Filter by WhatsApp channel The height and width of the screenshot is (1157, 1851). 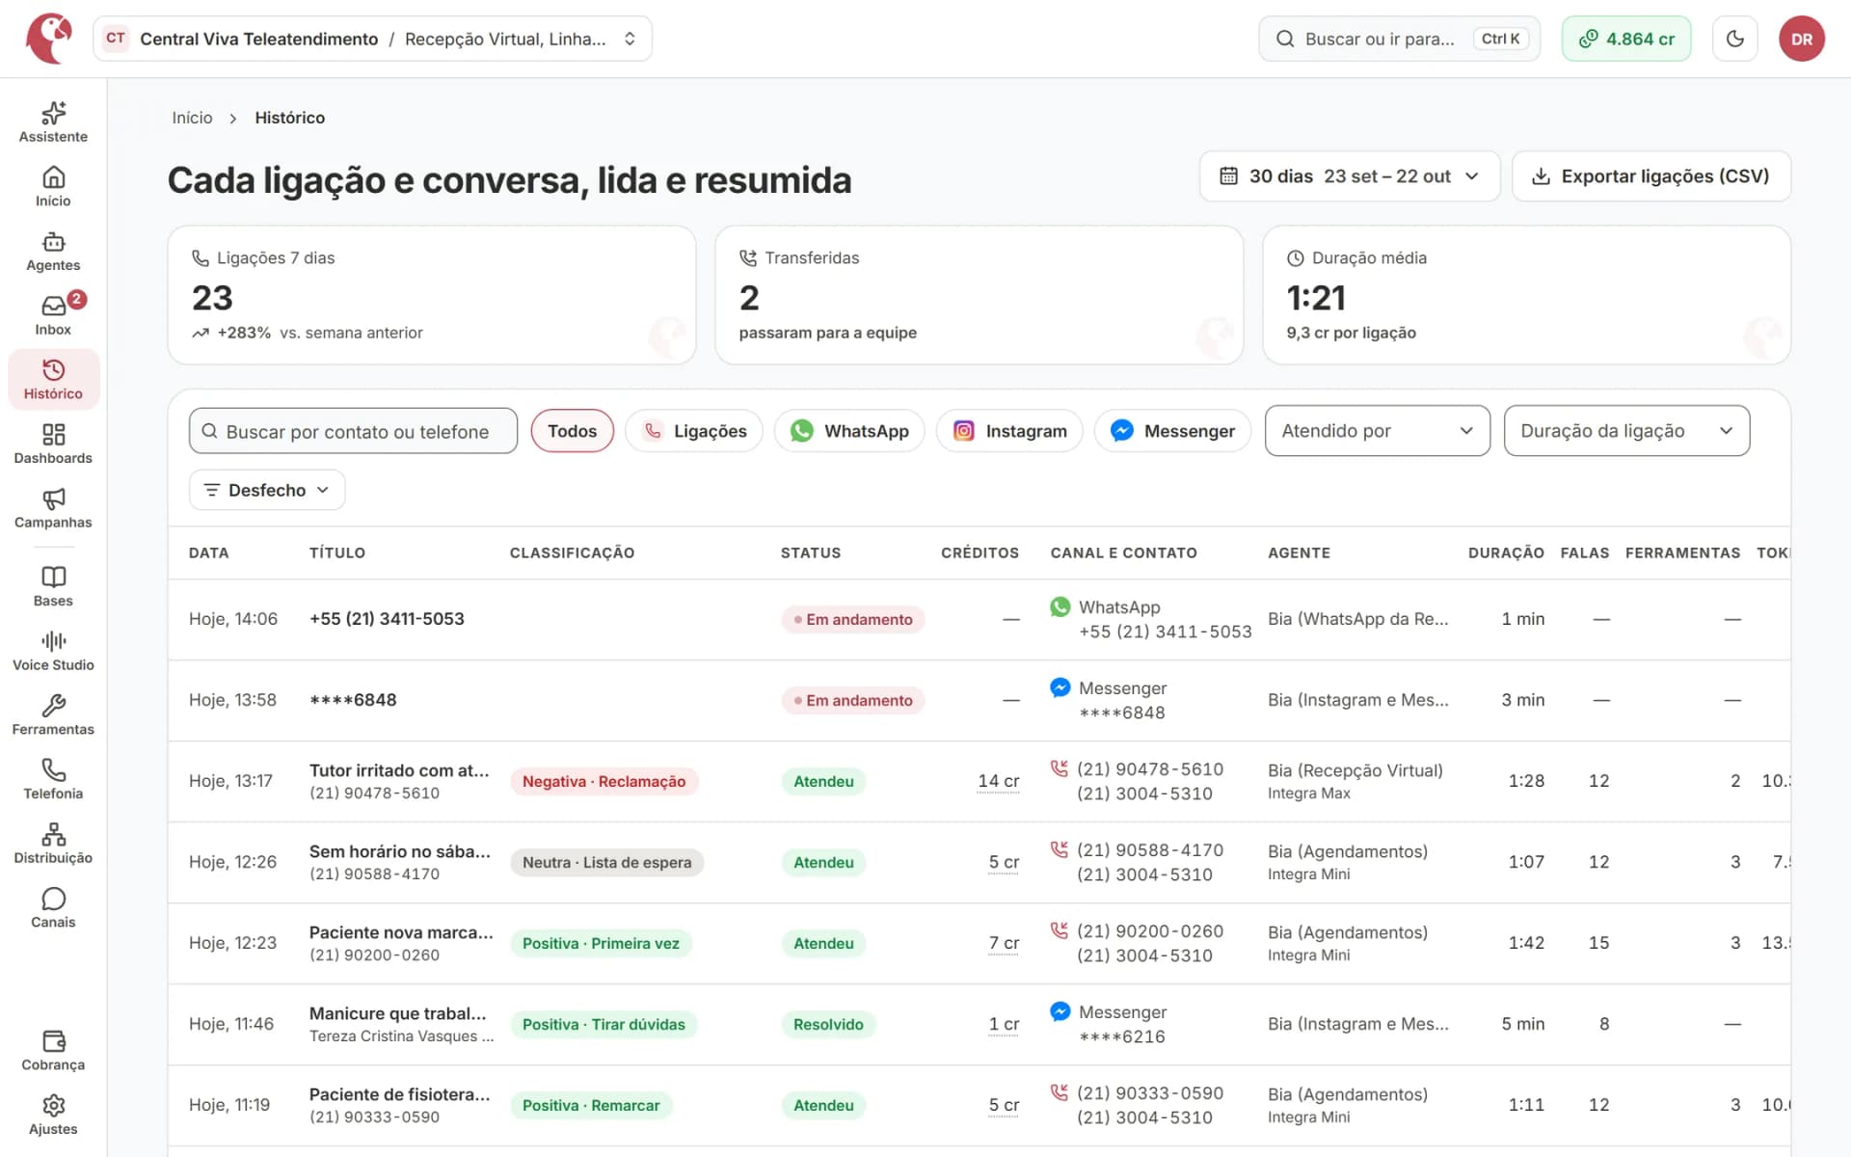[x=849, y=431]
